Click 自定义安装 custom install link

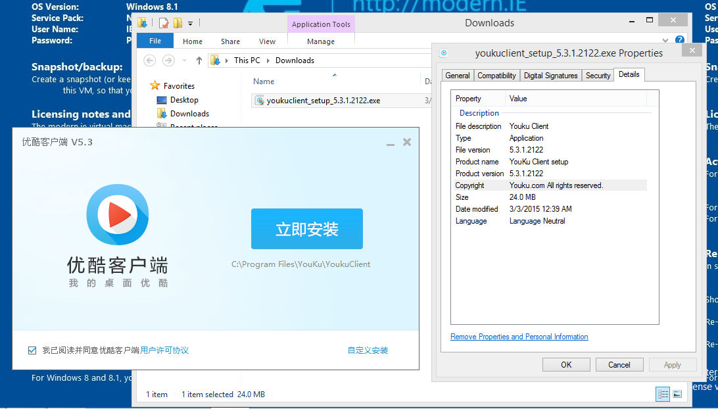(x=368, y=350)
